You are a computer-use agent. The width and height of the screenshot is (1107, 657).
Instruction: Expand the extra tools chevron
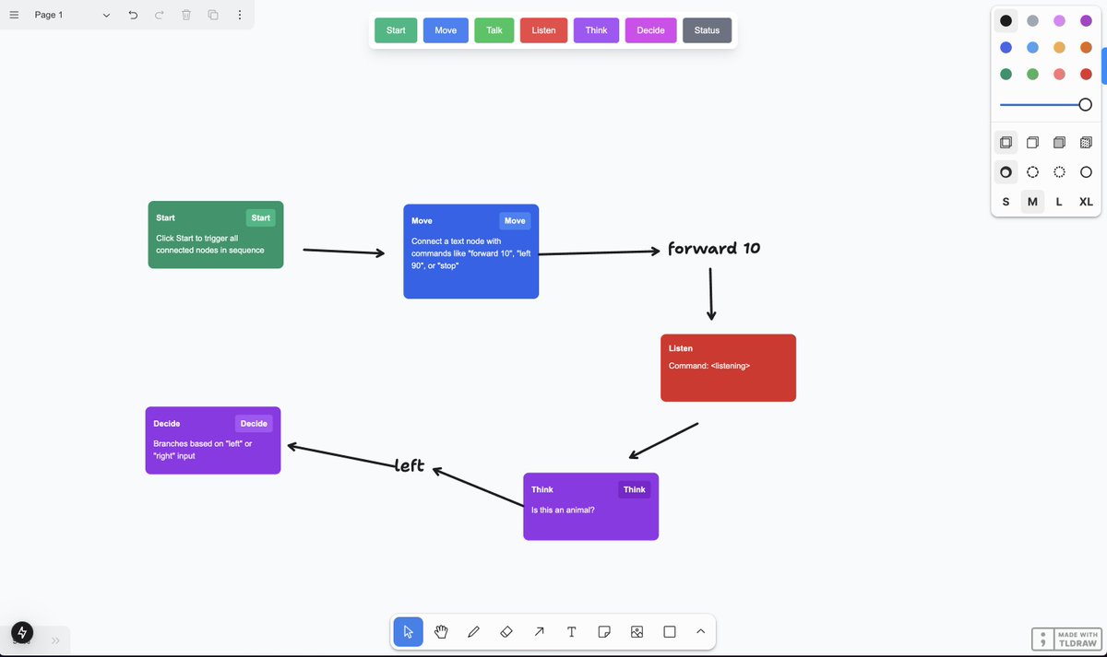coord(700,631)
